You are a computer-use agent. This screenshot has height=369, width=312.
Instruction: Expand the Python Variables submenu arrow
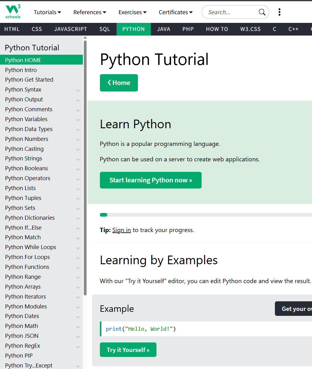[x=78, y=120]
